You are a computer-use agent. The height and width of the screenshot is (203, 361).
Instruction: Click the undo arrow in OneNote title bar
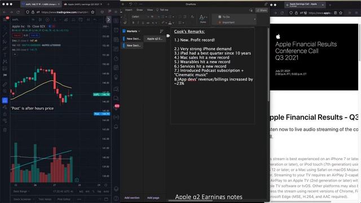pos(130,4)
